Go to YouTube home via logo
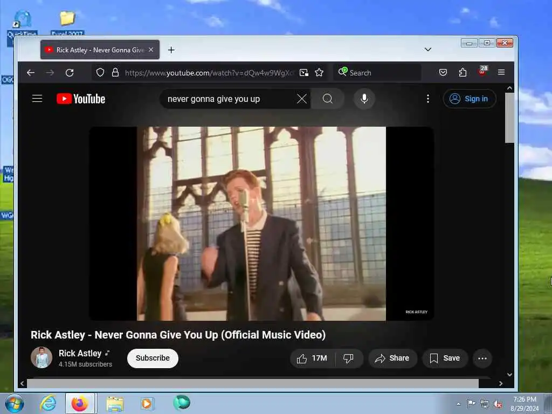 point(81,99)
